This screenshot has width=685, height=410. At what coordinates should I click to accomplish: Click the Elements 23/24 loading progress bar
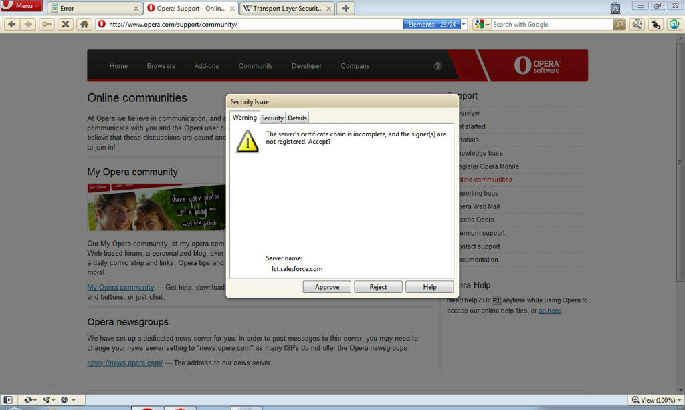431,25
